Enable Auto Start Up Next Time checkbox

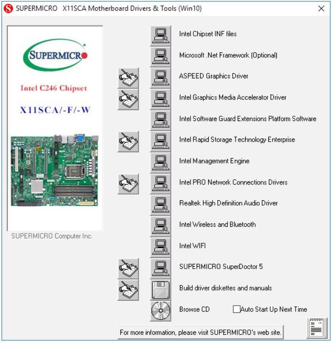point(237,309)
